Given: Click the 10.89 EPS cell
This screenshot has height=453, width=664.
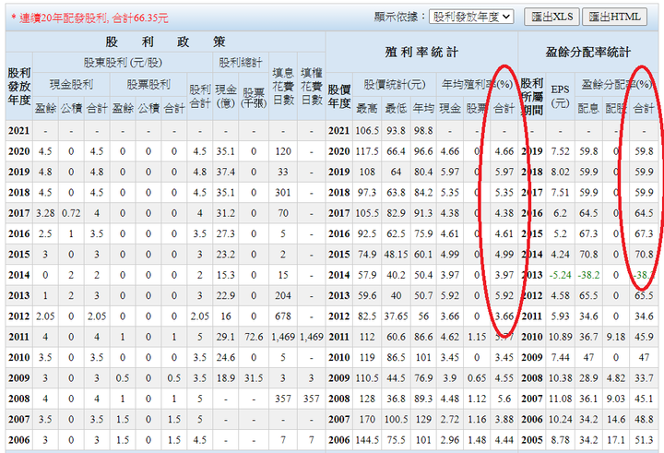Looking at the screenshot, I should pos(560,337).
